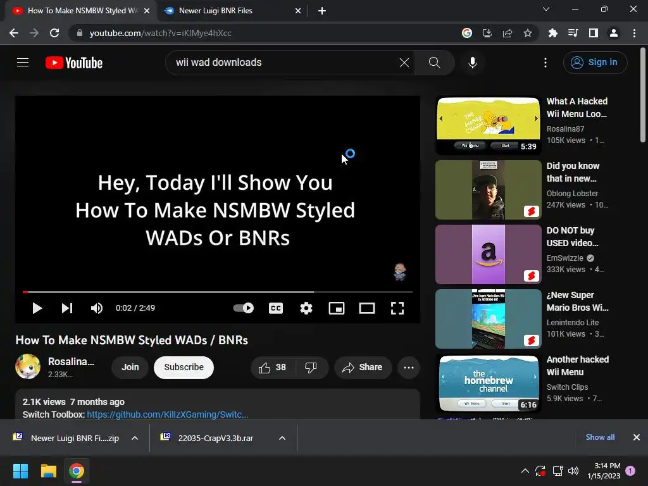
Task: Play the video
Action: (x=37, y=308)
